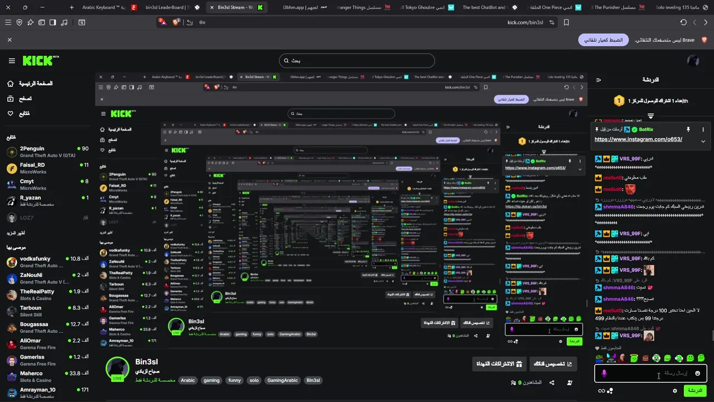The height and width of the screenshot is (402, 714).
Task: Click the infinity icon below chat
Action: click(x=601, y=391)
